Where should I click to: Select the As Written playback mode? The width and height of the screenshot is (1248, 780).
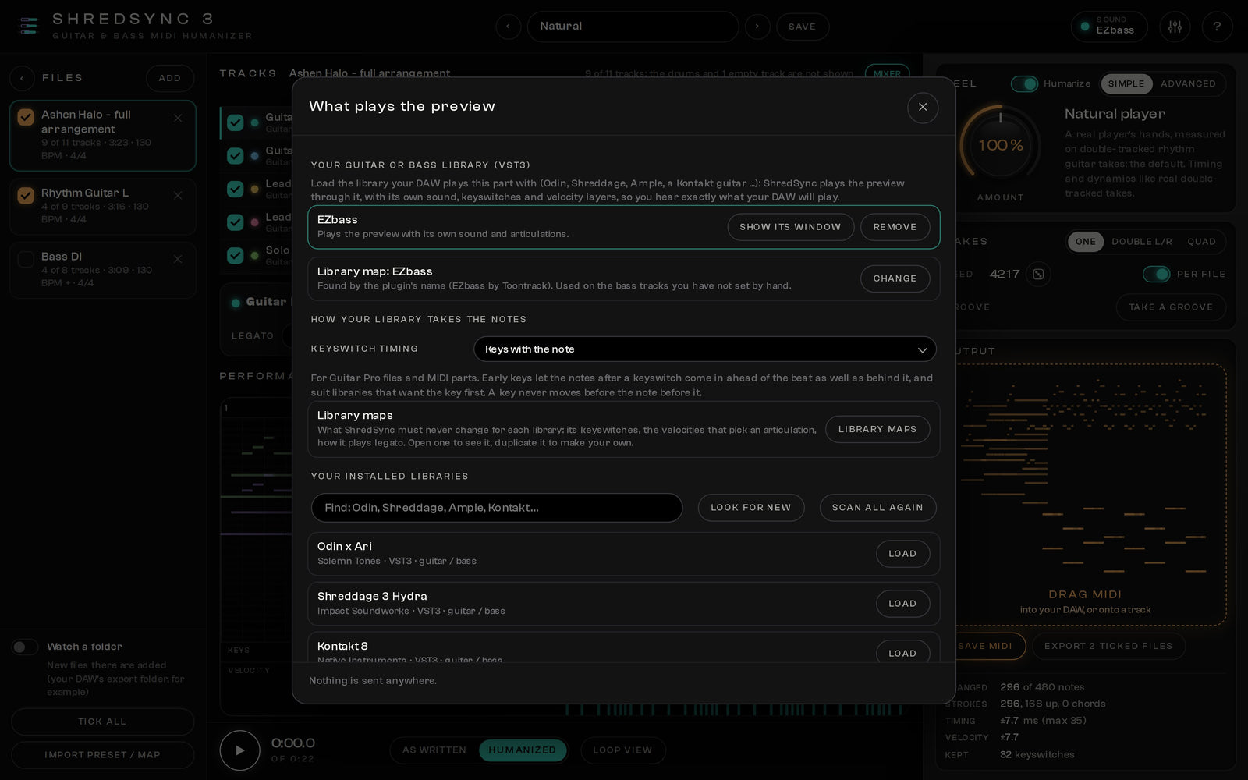(x=434, y=750)
